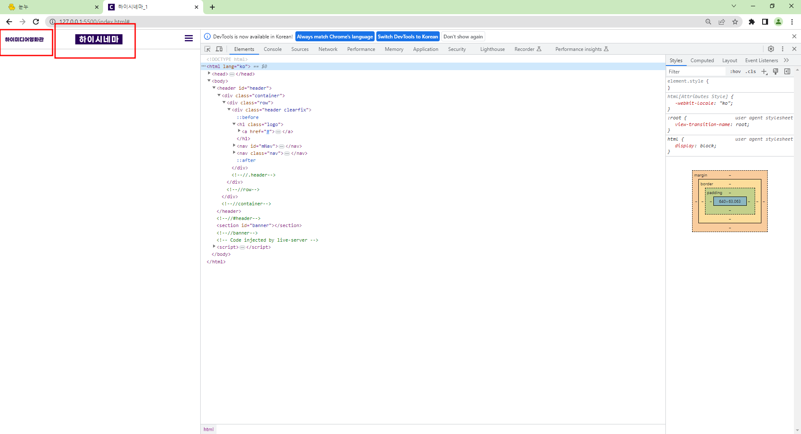Switch to the Sources tab
Viewport: 801px width, 434px height.
pos(300,49)
